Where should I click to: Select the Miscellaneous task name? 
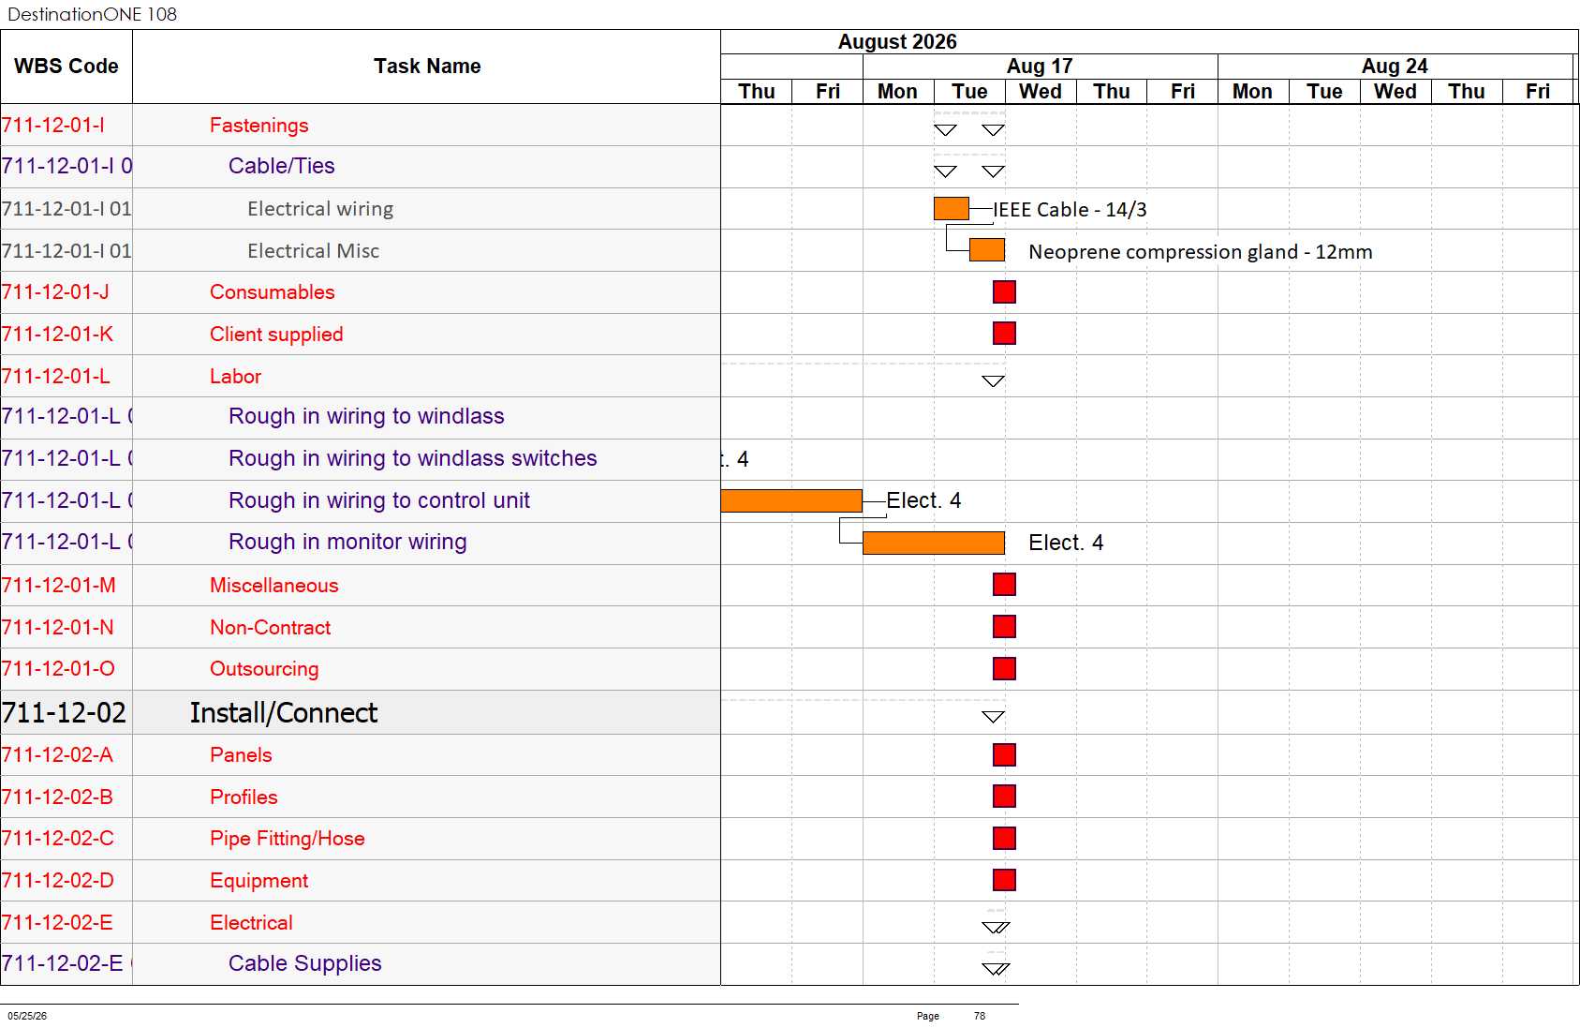pos(274,586)
